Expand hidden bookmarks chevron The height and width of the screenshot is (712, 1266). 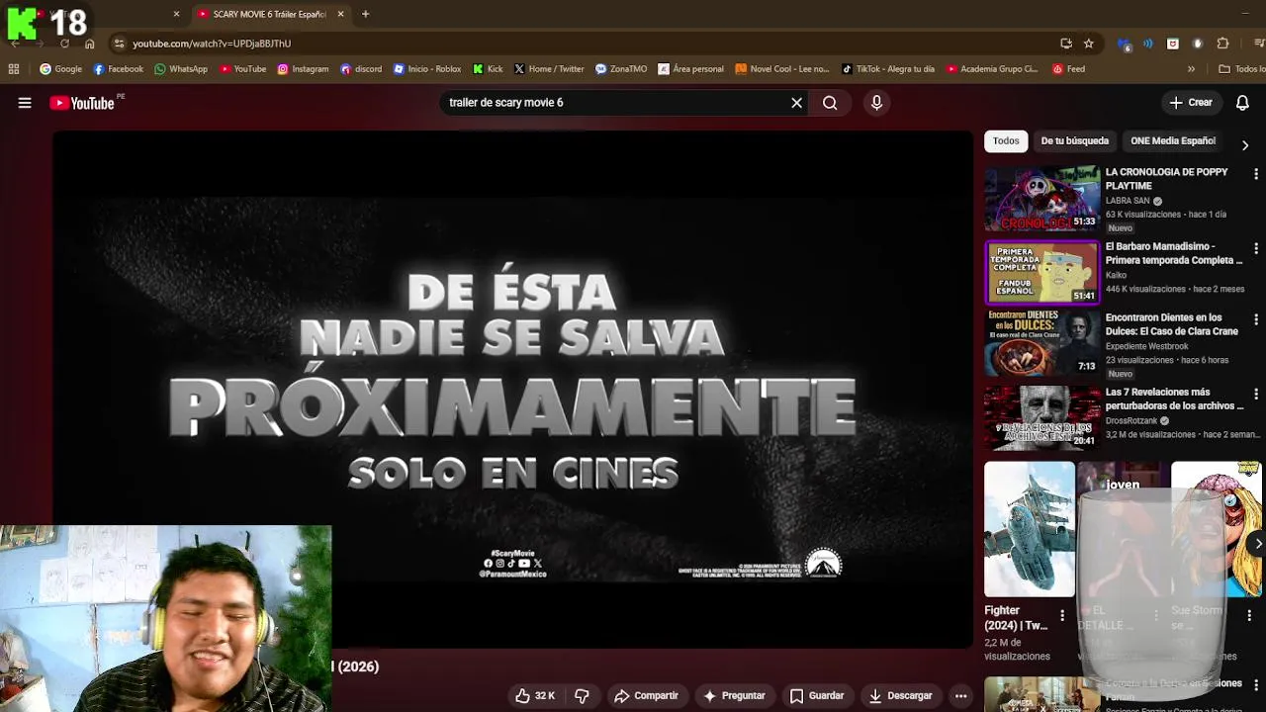[1191, 69]
